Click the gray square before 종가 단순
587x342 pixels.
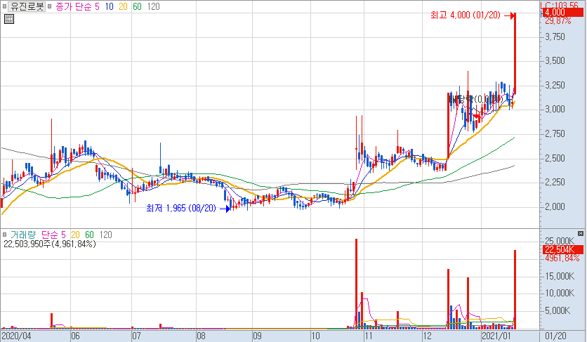[x=49, y=6]
